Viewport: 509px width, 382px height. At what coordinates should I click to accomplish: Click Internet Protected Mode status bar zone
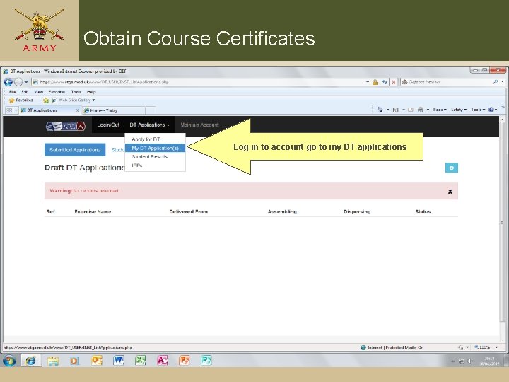point(392,347)
